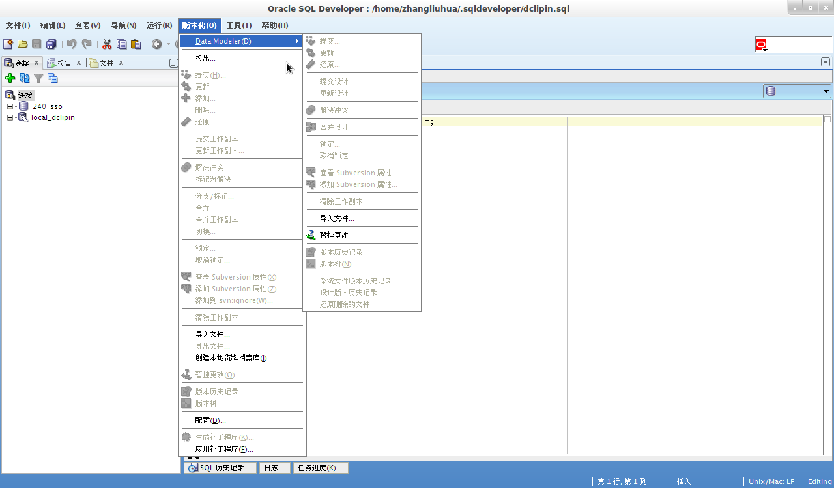The height and width of the screenshot is (488, 834).
Task: Open the 导航(N) menu
Action: coord(124,26)
